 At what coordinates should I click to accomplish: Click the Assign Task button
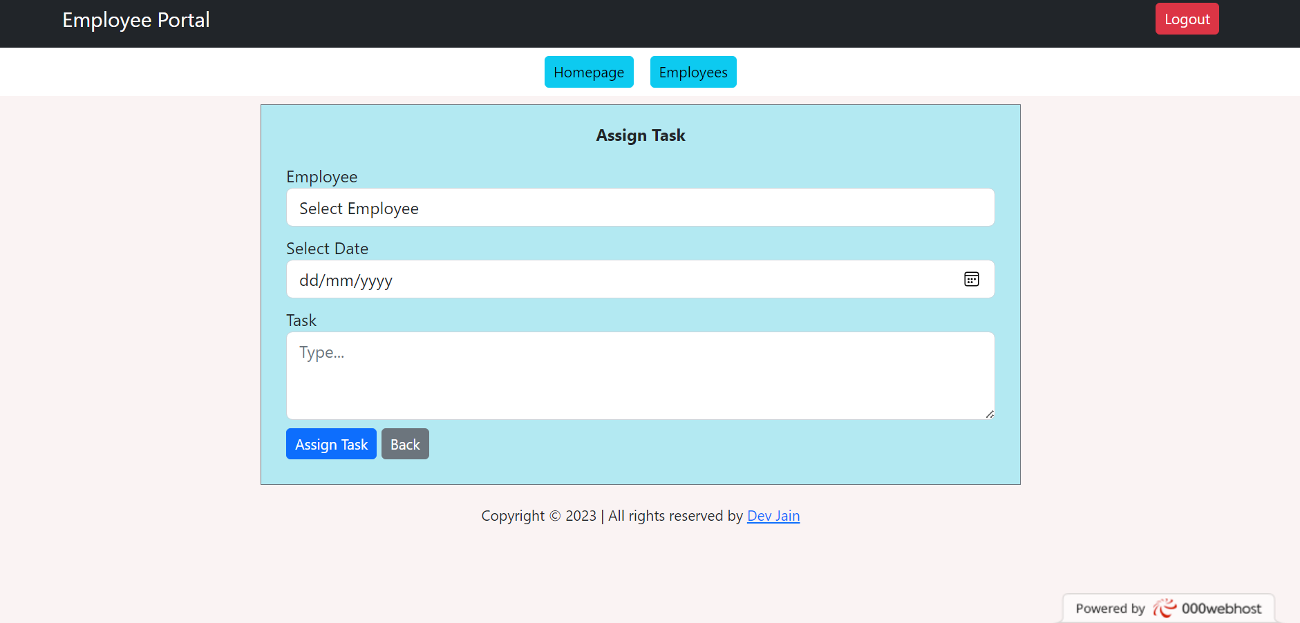[x=331, y=443]
